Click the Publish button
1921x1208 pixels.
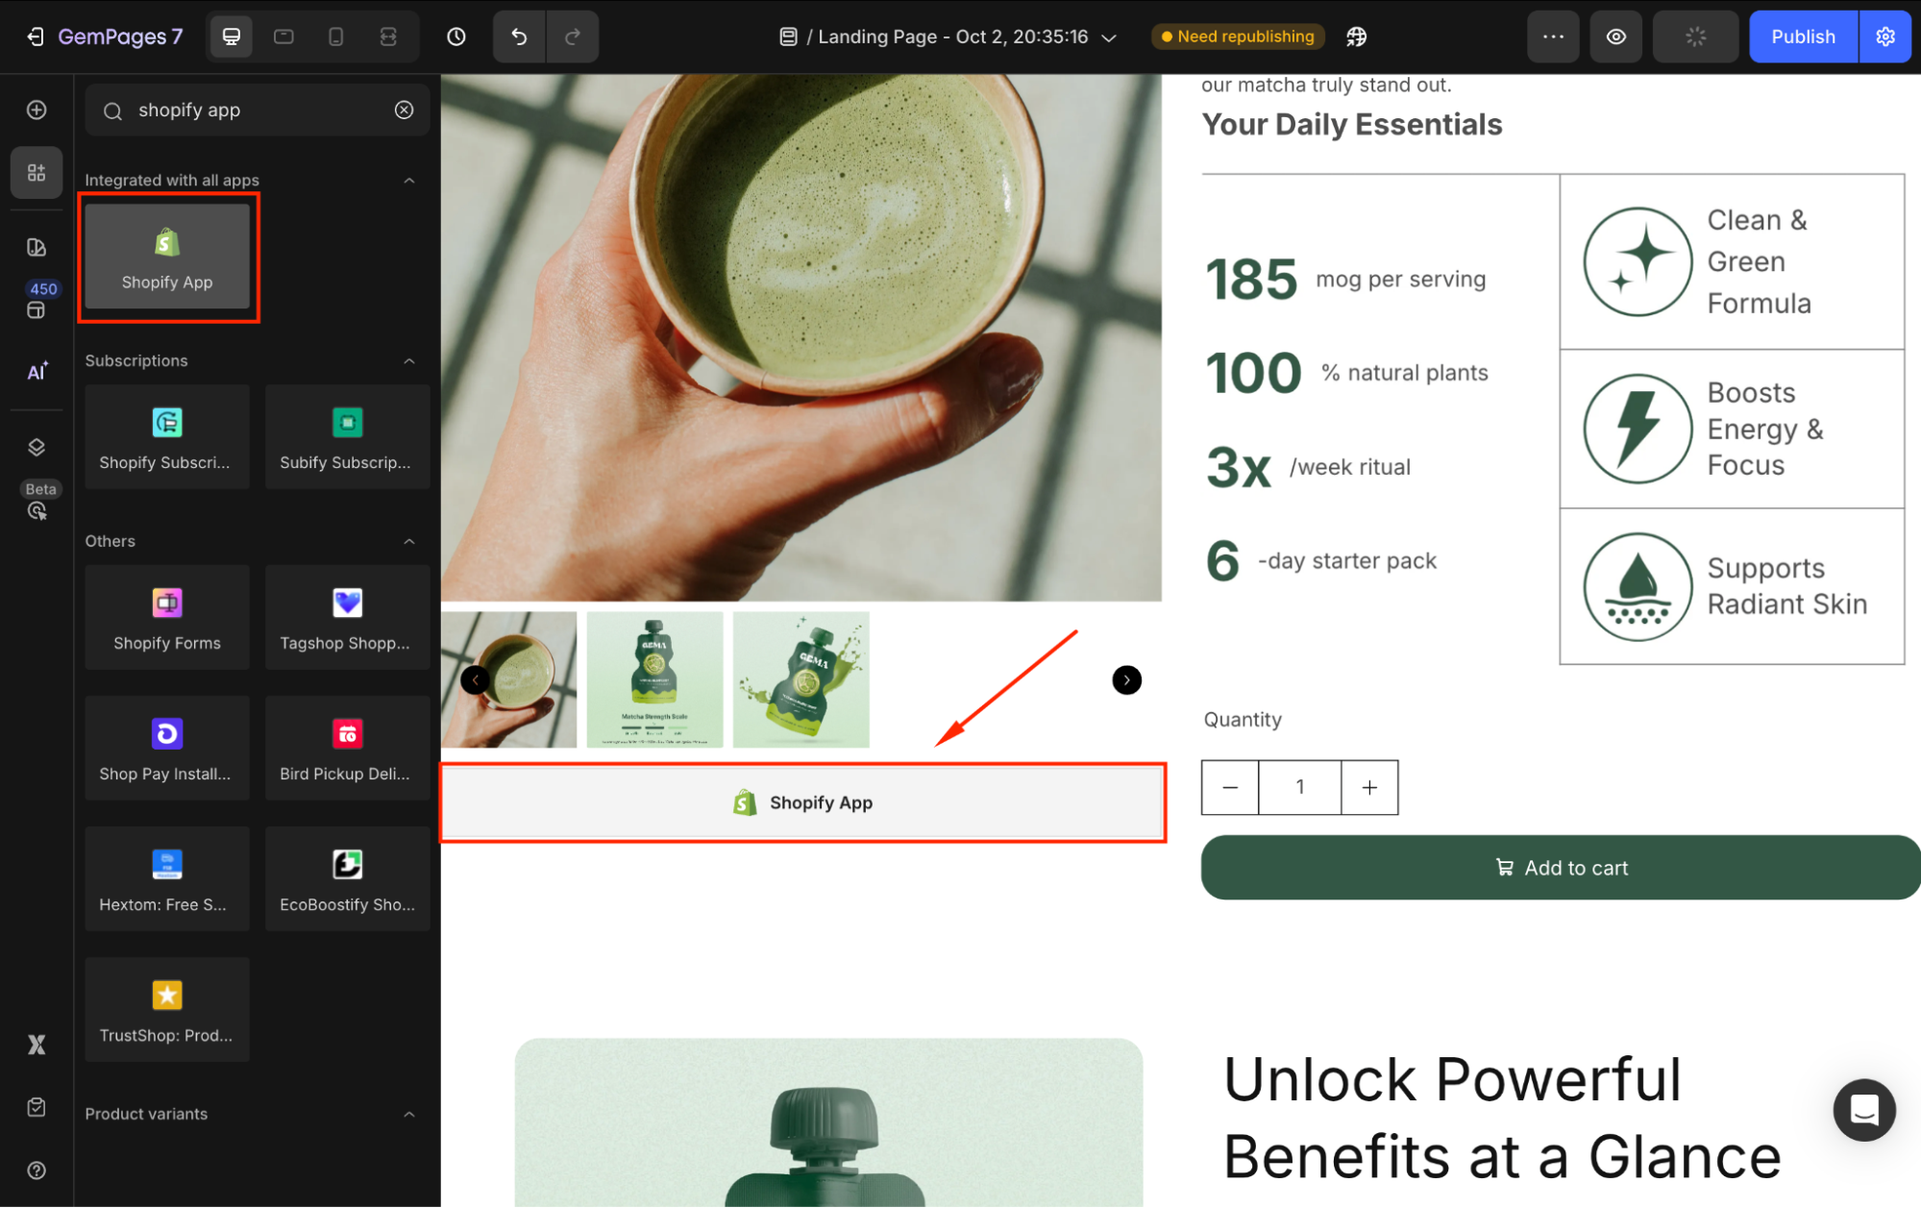pos(1803,37)
